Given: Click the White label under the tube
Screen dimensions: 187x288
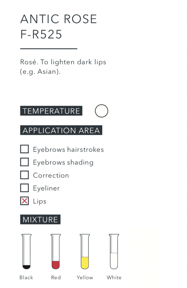Looking at the screenshot, I should click(x=114, y=278).
